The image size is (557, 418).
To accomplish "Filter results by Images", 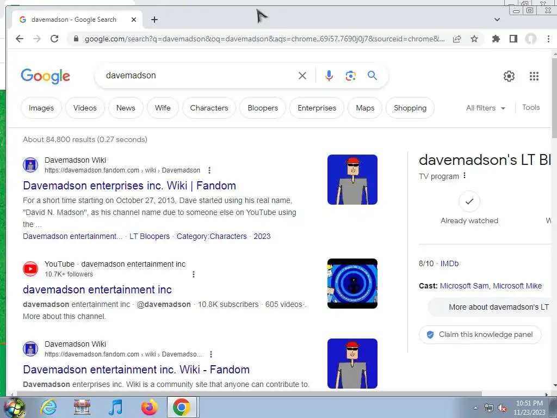I will coord(41,108).
